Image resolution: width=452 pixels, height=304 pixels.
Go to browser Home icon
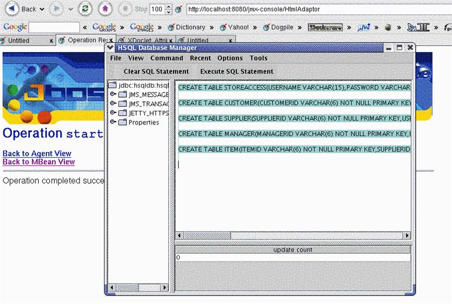(104, 9)
